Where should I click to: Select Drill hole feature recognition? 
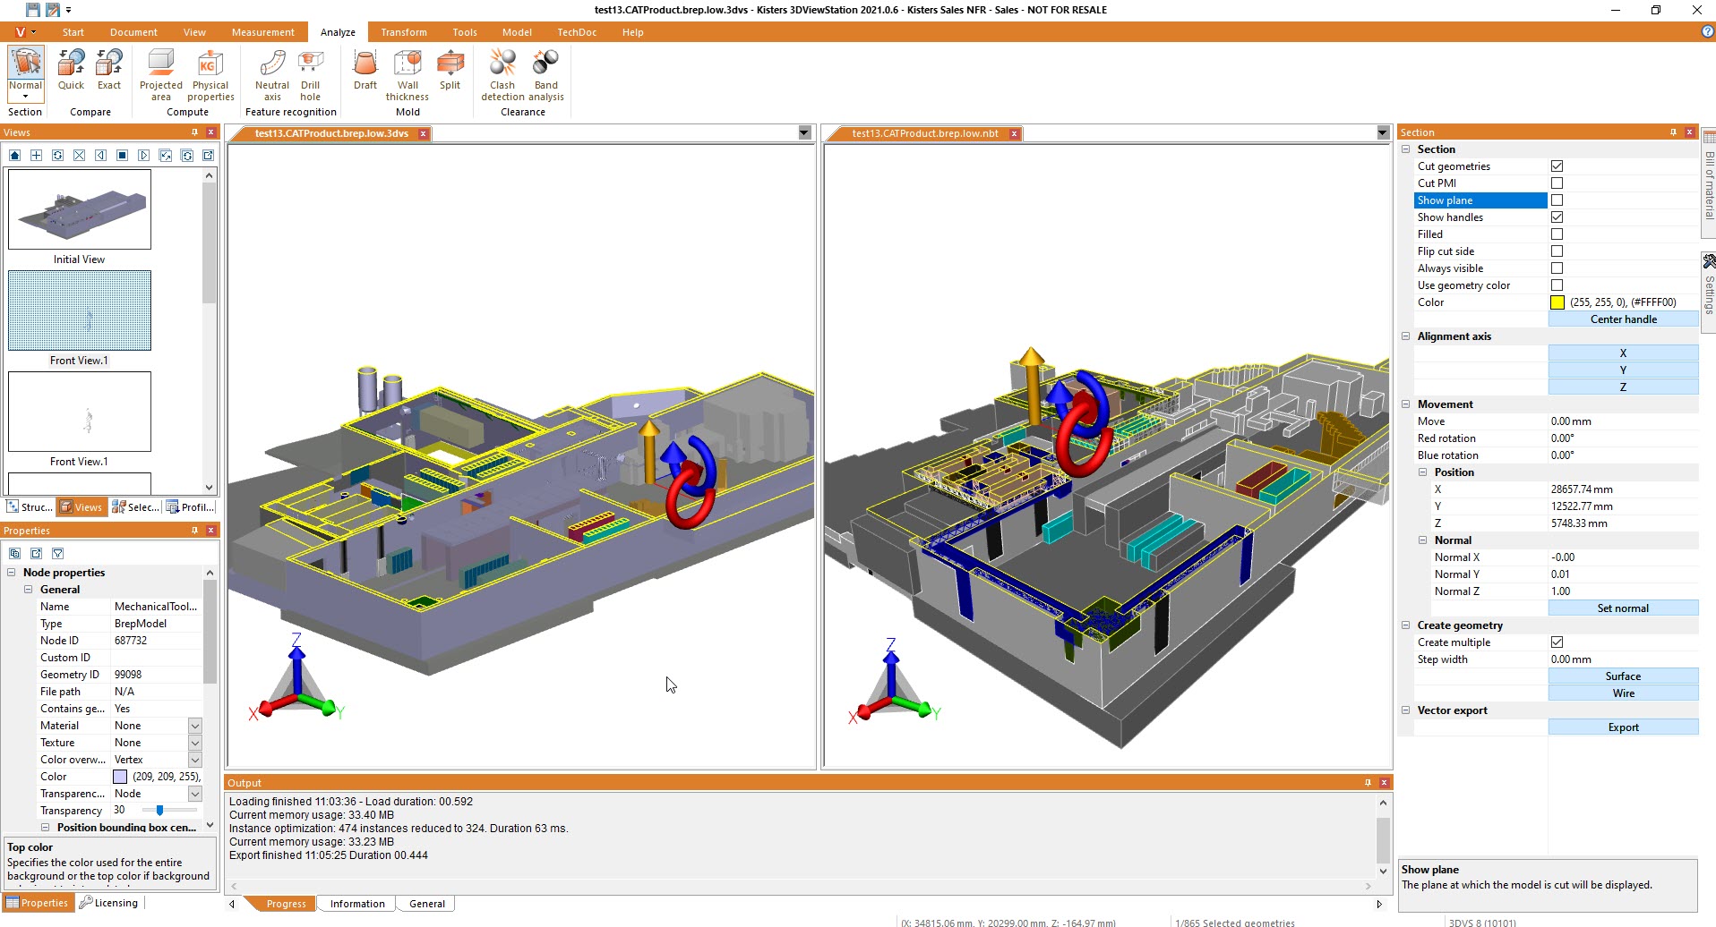point(311,75)
